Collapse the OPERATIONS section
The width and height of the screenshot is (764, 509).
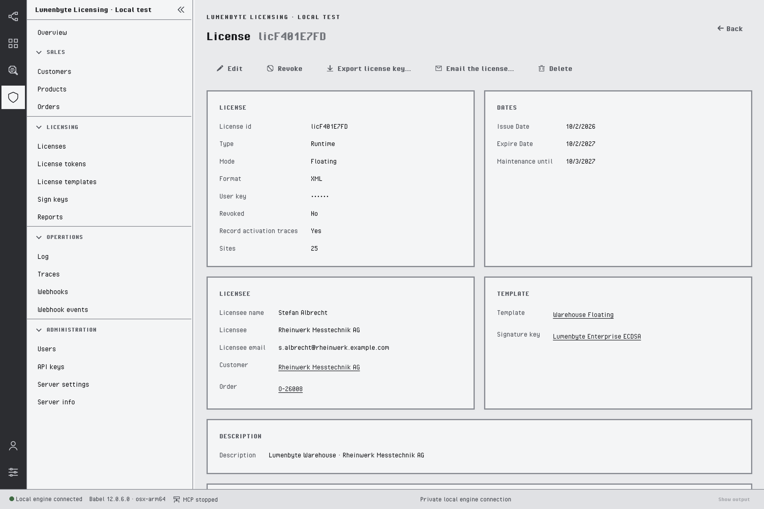[39, 237]
